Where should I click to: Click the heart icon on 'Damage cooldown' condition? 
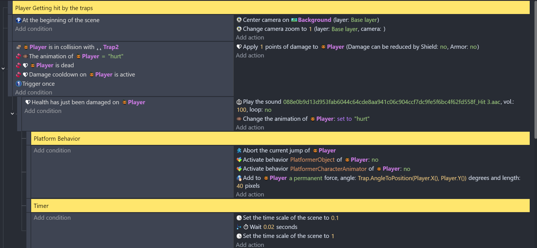click(x=25, y=75)
